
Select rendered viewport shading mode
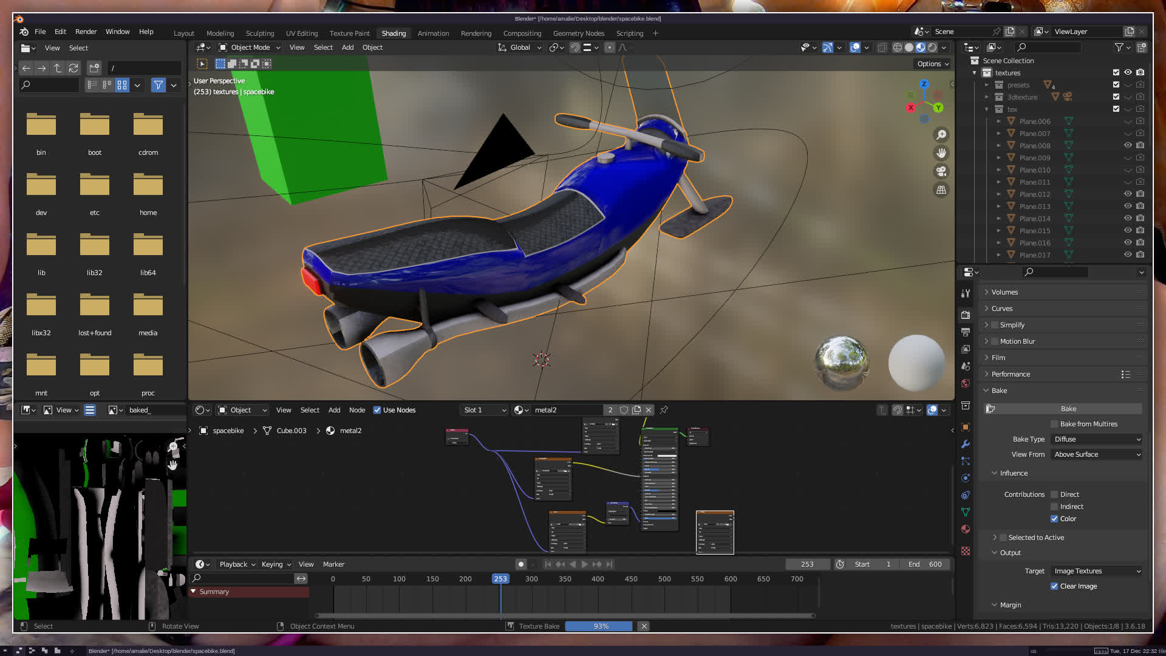pyautogui.click(x=932, y=47)
